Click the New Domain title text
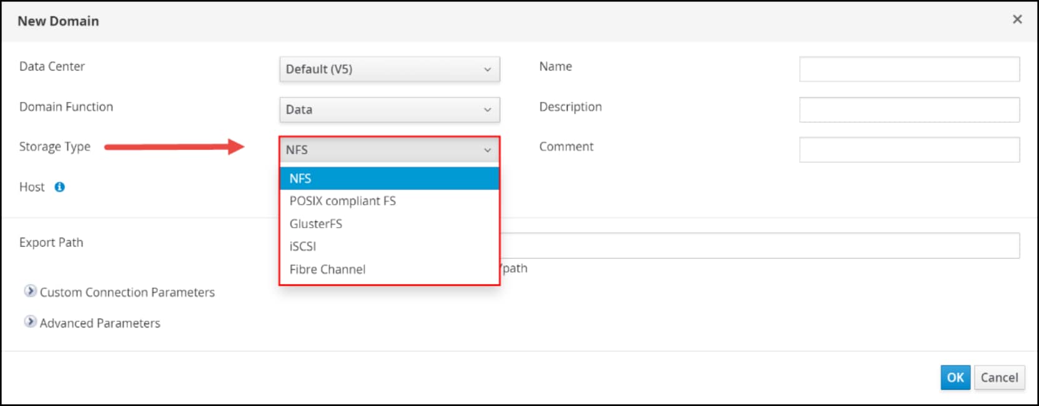Viewport: 1039px width, 406px height. [58, 21]
